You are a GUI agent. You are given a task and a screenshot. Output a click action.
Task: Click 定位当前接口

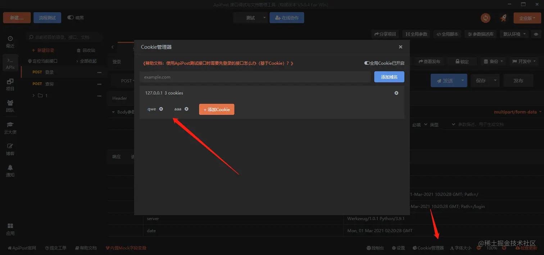43,61
